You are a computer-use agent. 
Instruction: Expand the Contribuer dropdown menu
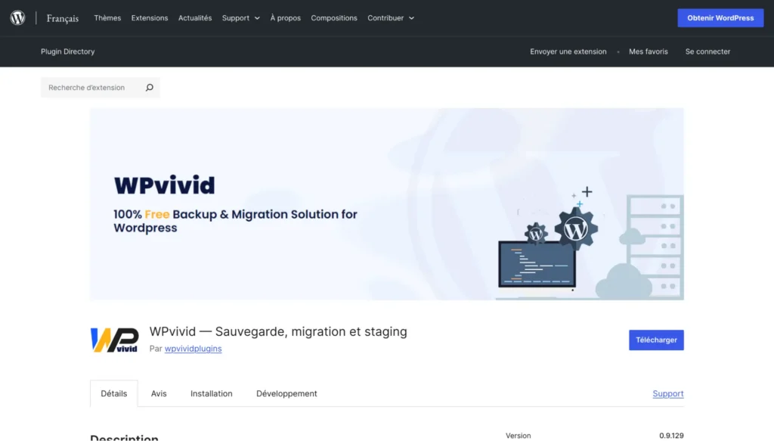(391, 18)
